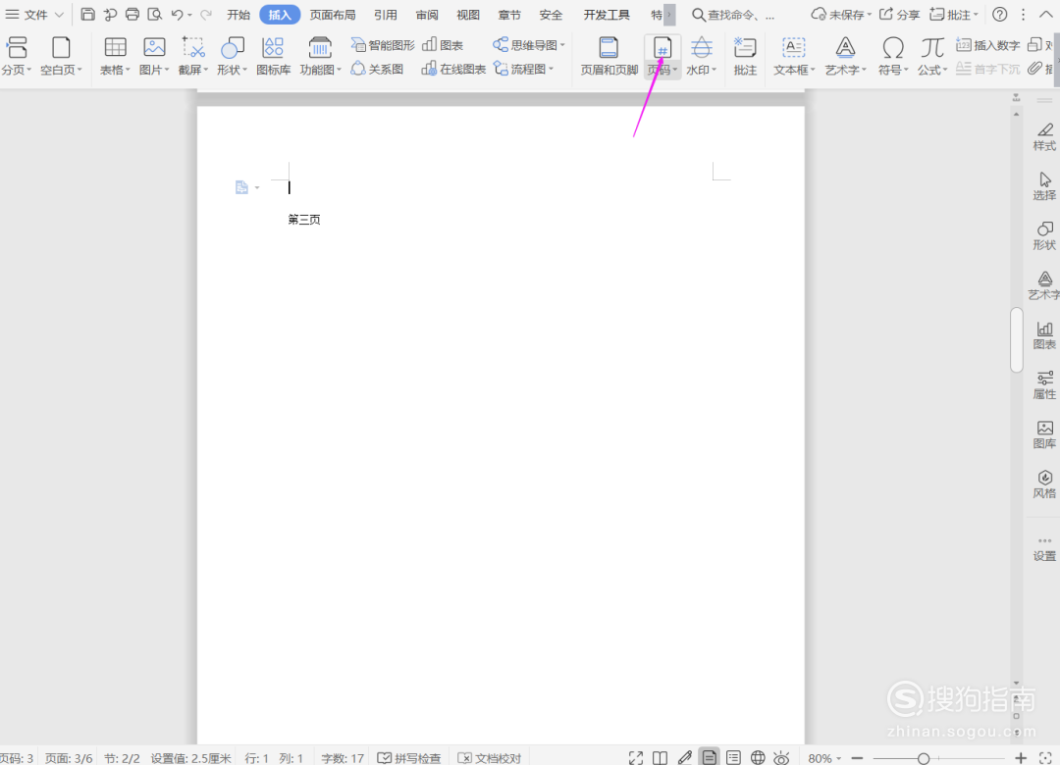This screenshot has height=765, width=1060.
Task: Switch to References (引用) tab
Action: tap(386, 14)
